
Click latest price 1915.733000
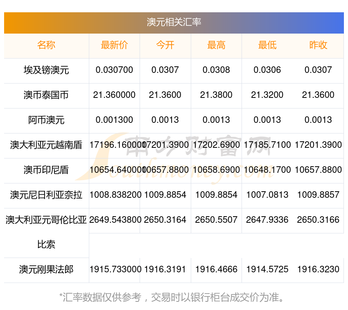pyautogui.click(x=115, y=269)
